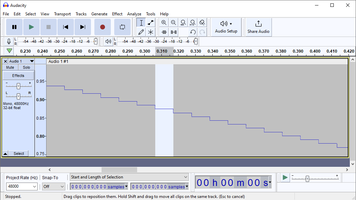Mute the Audio 1 track
The image size is (356, 200).
pyautogui.click(x=10, y=68)
